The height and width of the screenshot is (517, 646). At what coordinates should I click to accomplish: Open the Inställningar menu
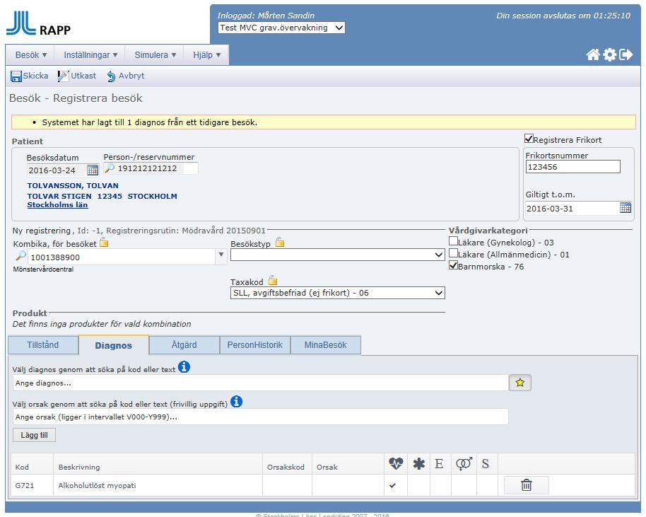coord(90,55)
